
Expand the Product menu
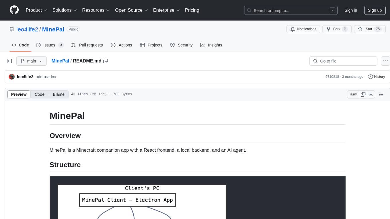coord(36,10)
